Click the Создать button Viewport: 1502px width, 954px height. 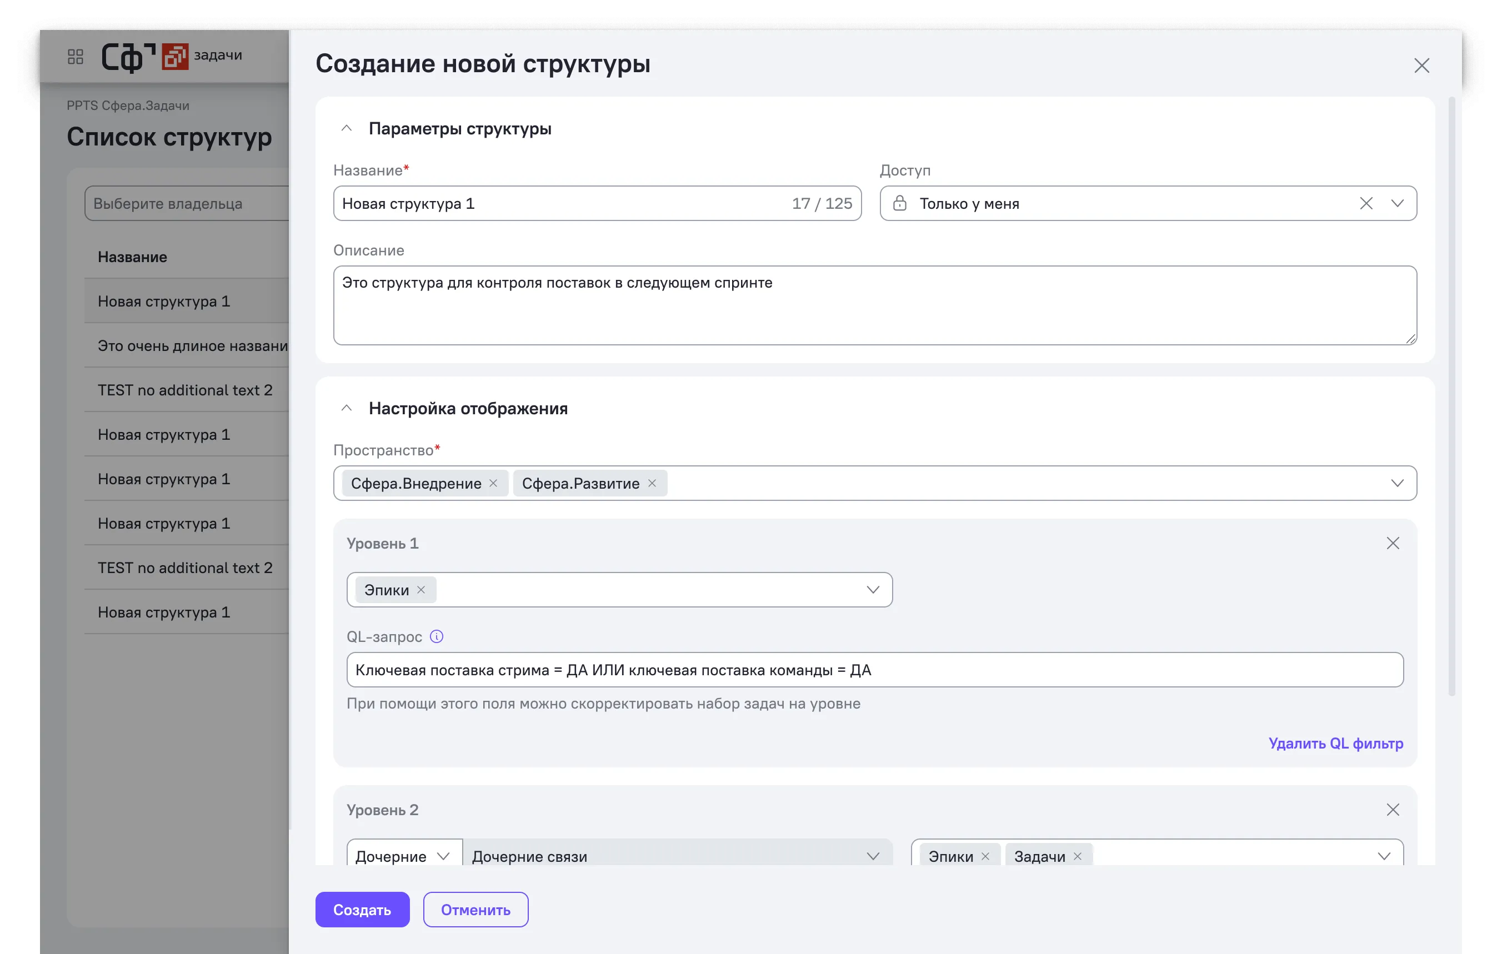tap(362, 910)
